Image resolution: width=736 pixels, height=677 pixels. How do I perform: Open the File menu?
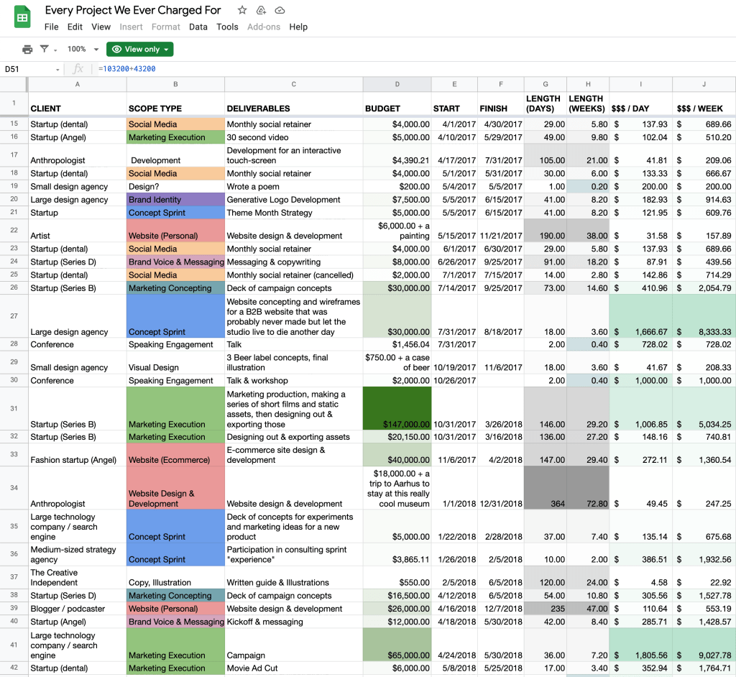pyautogui.click(x=51, y=27)
